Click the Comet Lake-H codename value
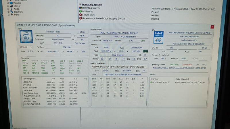The image size is (230, 129). 58,39
